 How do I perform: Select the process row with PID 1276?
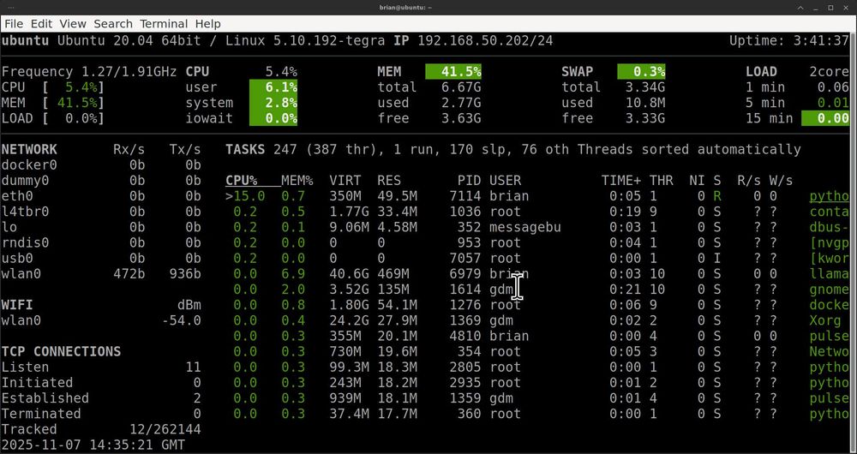[x=537, y=305]
